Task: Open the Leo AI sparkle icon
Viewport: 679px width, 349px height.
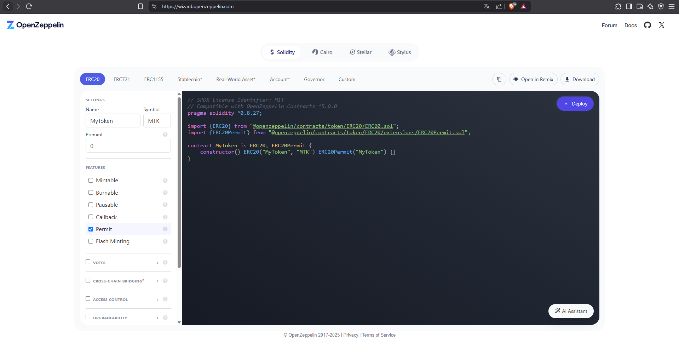Action: click(x=650, y=6)
